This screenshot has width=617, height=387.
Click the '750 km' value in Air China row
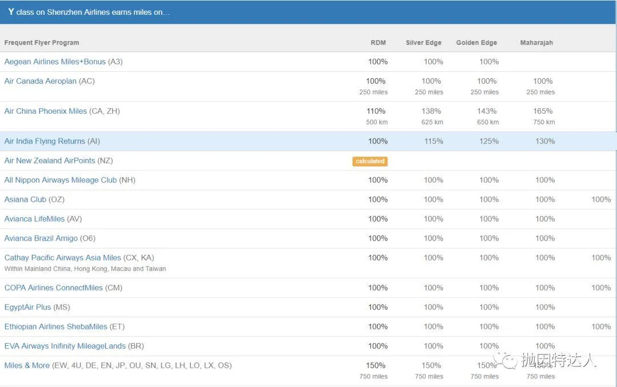(x=544, y=122)
